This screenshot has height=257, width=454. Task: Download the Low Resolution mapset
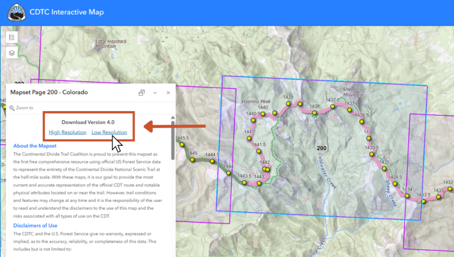(x=109, y=132)
